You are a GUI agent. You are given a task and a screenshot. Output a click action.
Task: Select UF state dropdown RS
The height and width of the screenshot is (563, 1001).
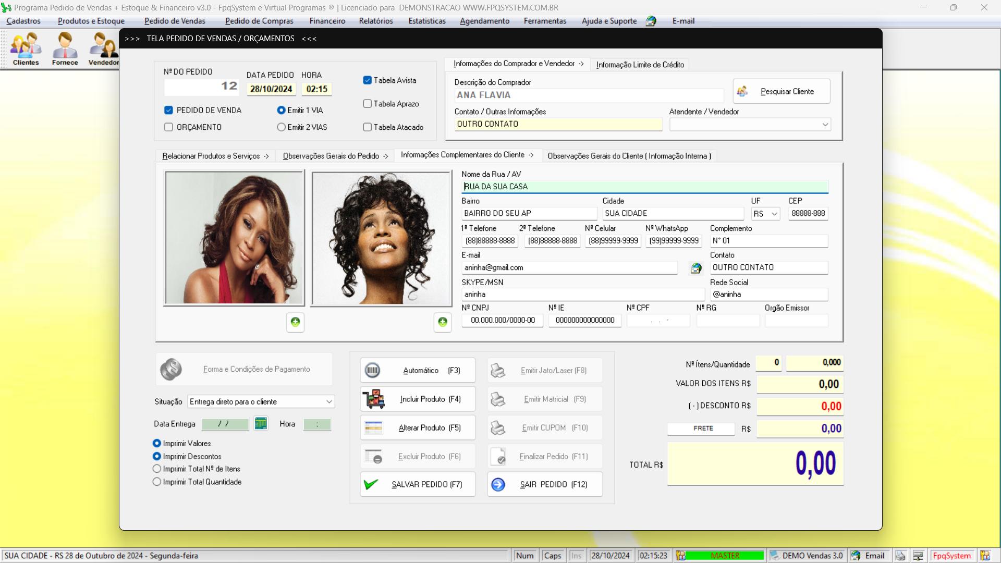764,213
